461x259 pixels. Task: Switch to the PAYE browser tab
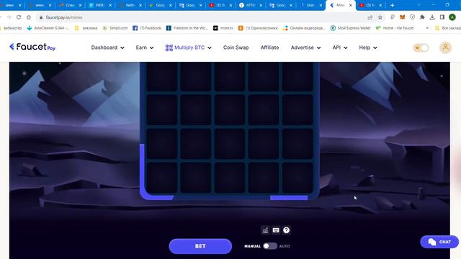(x=100, y=5)
